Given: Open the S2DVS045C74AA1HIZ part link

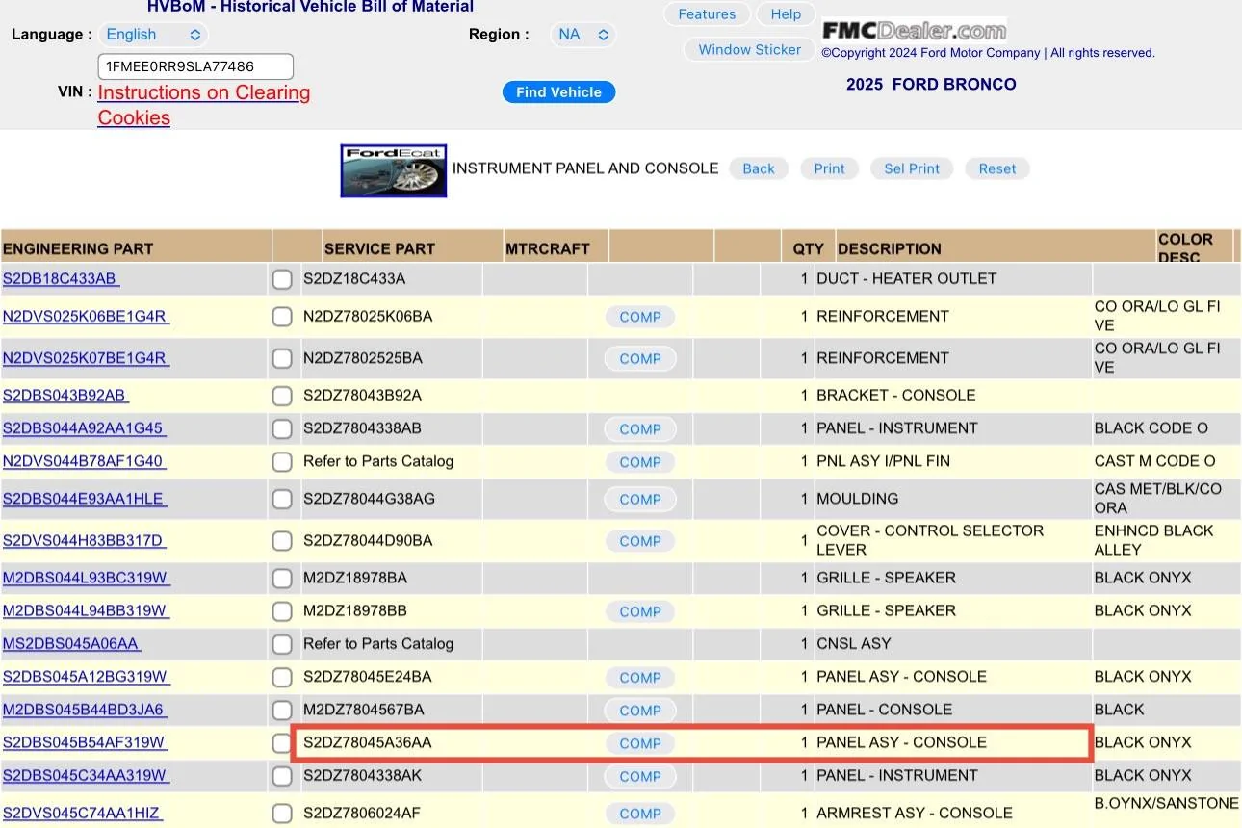Looking at the screenshot, I should tap(82, 814).
